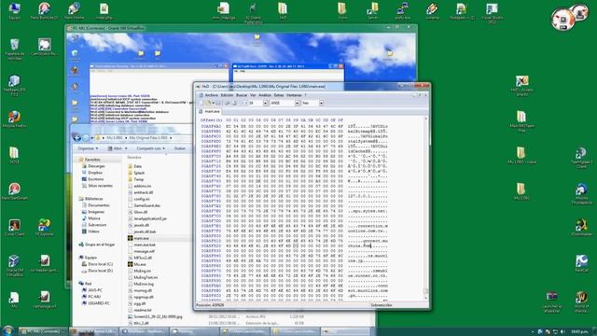This screenshot has height=336, width=597.
Task: Expand the ANSI charset dropdown in HxD
Action: pos(297,104)
